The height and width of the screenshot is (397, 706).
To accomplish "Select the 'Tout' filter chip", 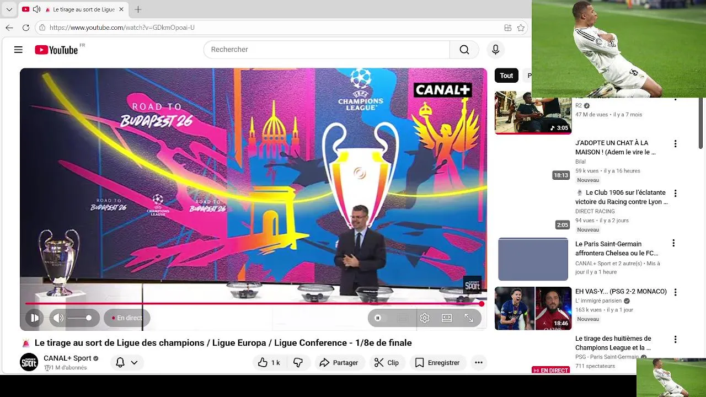I will (x=506, y=76).
